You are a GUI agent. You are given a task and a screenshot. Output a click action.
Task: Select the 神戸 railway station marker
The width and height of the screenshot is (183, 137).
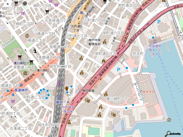point(60,98)
